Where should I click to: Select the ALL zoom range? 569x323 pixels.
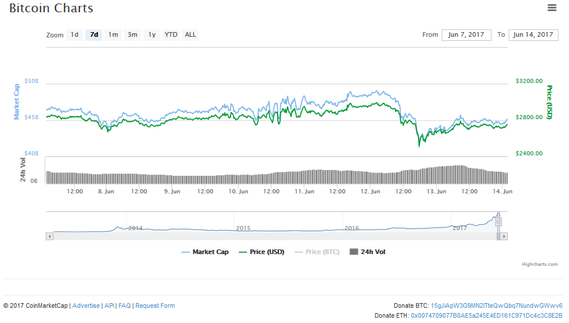pos(190,35)
